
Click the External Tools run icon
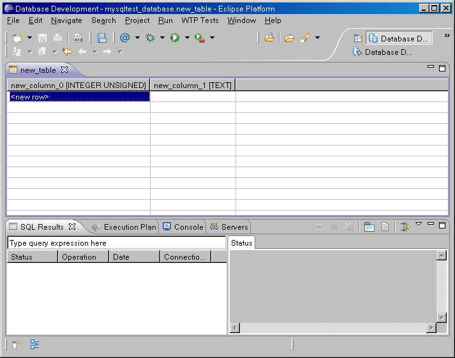(199, 38)
